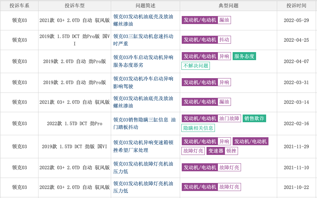Open complaint 领克03冷车启动发动机异响服务态度恶劣
The width and height of the screenshot is (317, 198).
(x=143, y=61)
